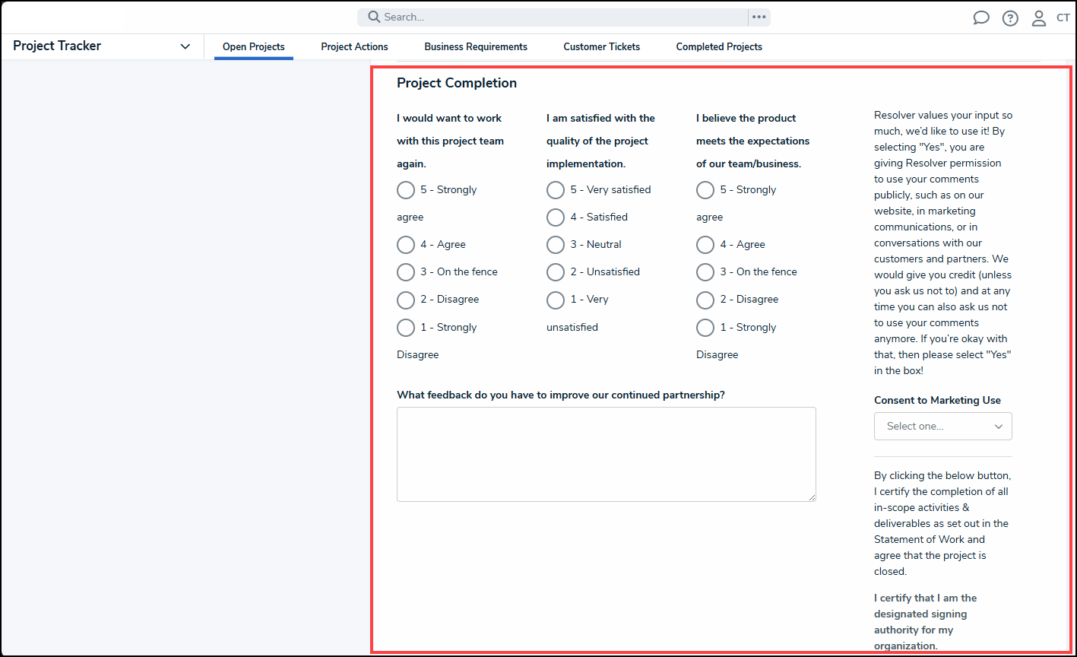Open the Completed Projects tab
Screen dimensions: 1077x657
tap(718, 46)
